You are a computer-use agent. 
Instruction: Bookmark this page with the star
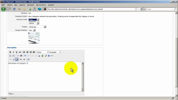[136, 9]
